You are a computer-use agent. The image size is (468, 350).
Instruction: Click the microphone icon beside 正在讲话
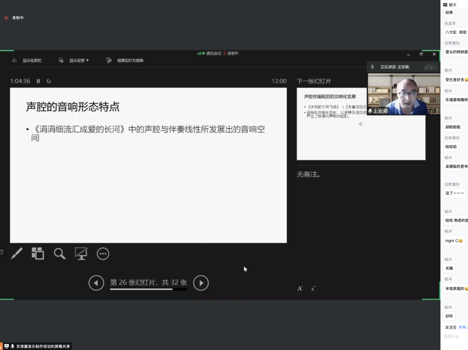[x=372, y=67]
